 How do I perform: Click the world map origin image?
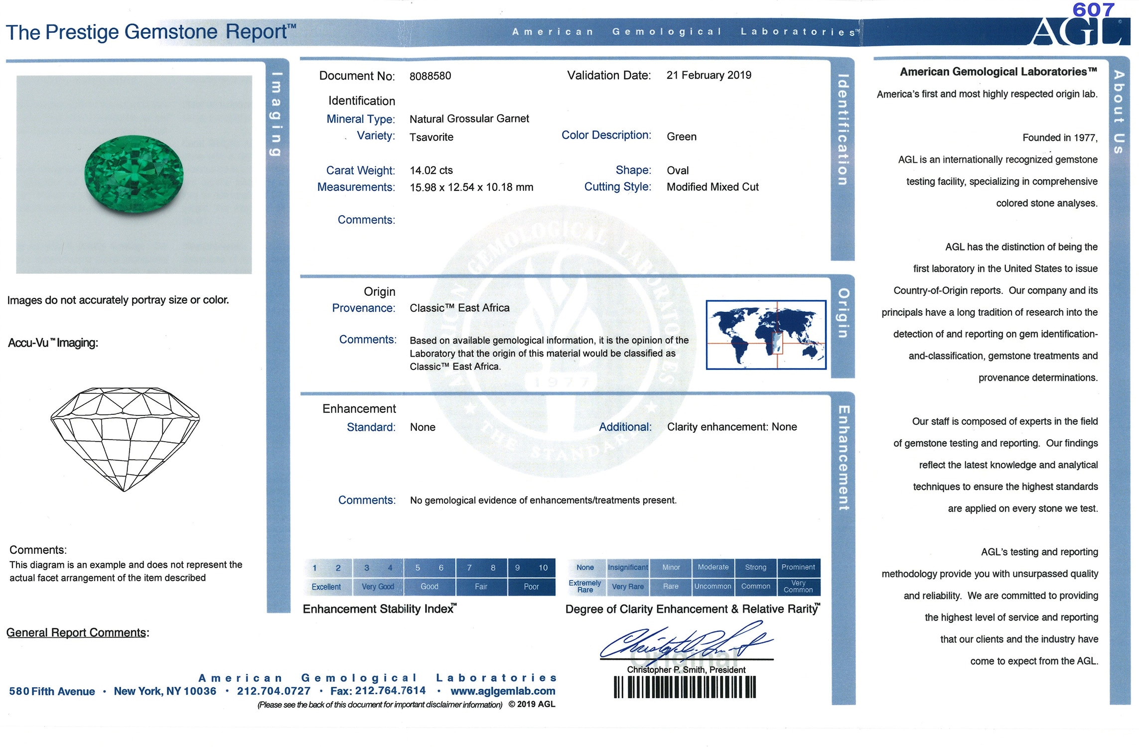click(x=766, y=335)
